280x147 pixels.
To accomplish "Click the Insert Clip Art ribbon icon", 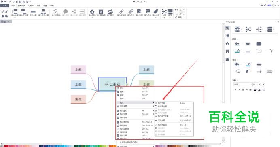I will pos(101,12).
